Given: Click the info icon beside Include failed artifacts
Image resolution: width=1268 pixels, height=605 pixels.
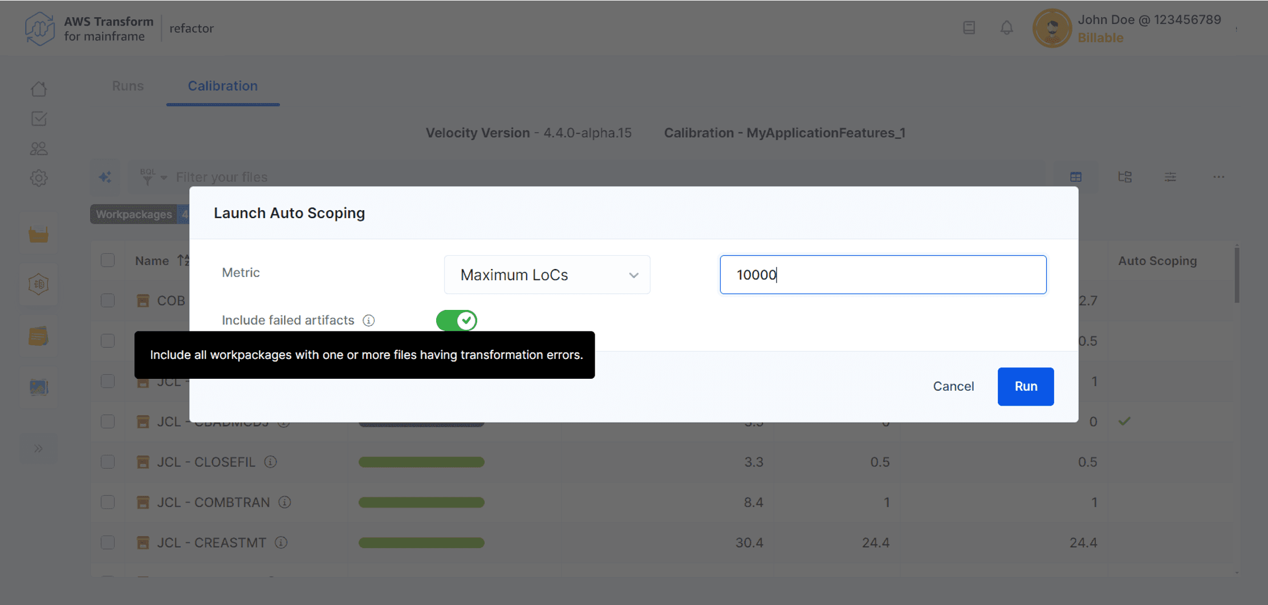Looking at the screenshot, I should 369,320.
